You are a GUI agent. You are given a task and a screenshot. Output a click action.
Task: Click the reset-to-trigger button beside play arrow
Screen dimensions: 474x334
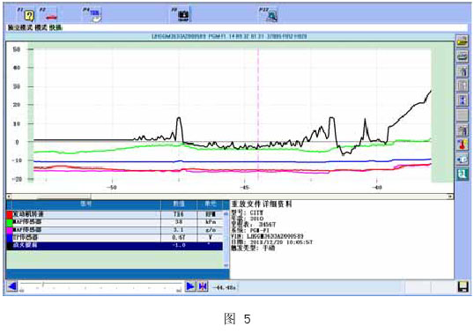[204, 286]
